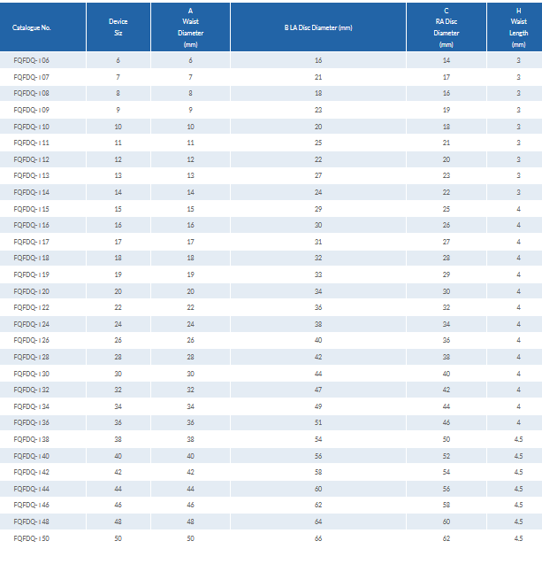Click LA disc diameter value 29
542x564 pixels.
[317, 209]
